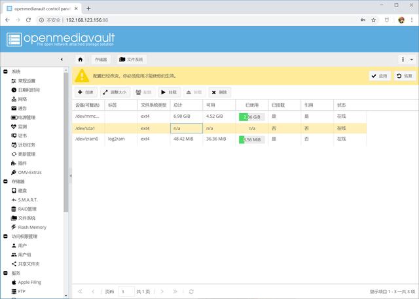Sort by the 总计 column header
The width and height of the screenshot is (419, 299).
(186, 105)
